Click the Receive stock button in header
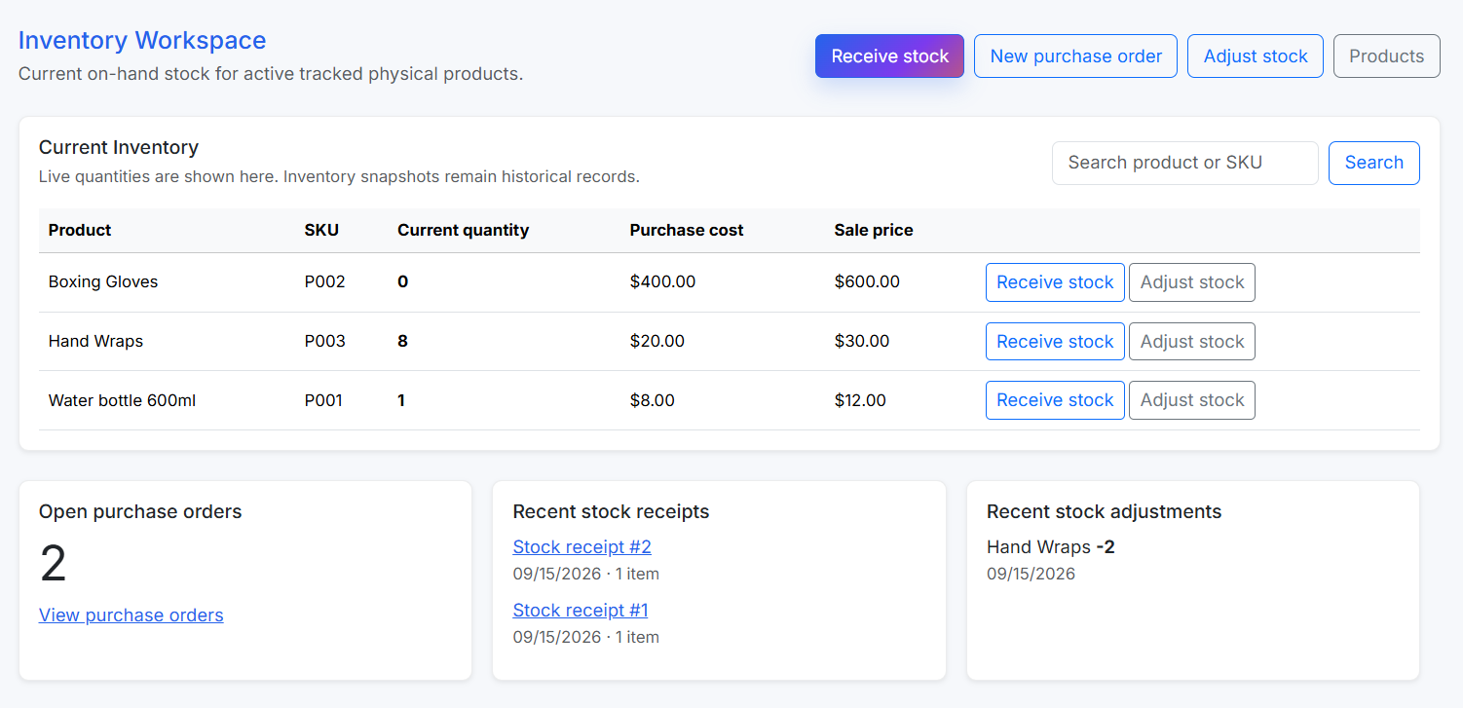The height and width of the screenshot is (708, 1463). [889, 56]
